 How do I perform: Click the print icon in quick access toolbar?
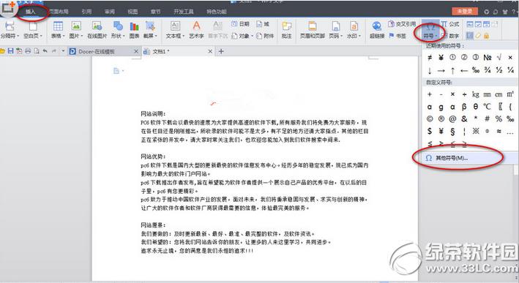(x=28, y=51)
